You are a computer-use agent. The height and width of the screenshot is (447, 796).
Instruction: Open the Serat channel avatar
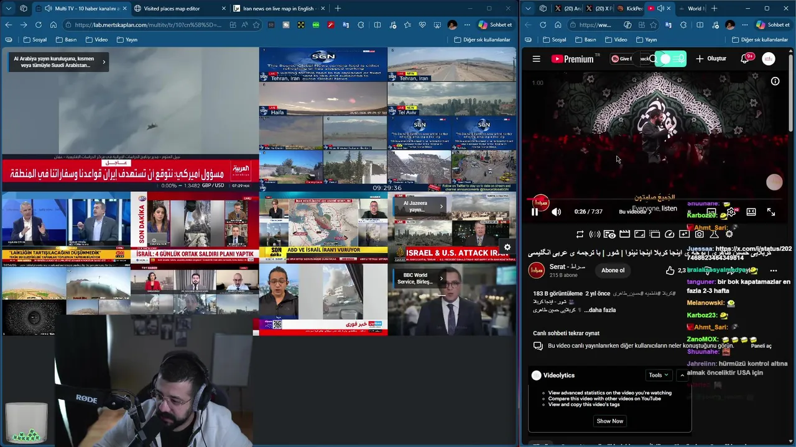tap(536, 270)
